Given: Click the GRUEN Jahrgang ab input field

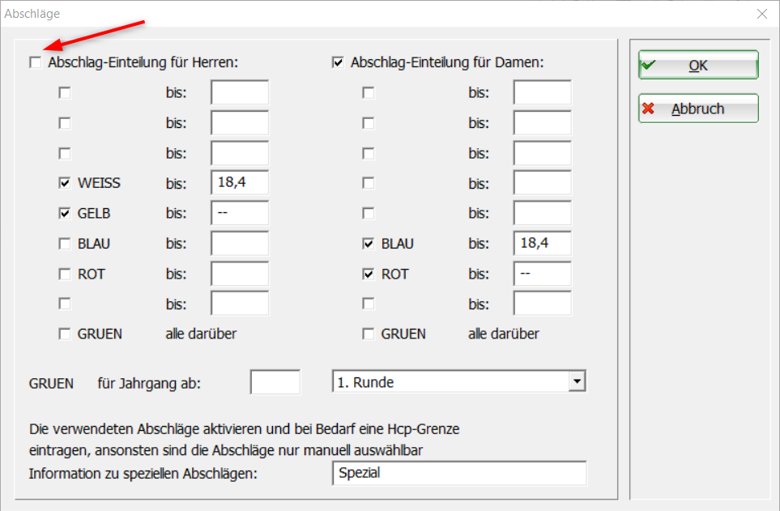Looking at the screenshot, I should (x=275, y=382).
